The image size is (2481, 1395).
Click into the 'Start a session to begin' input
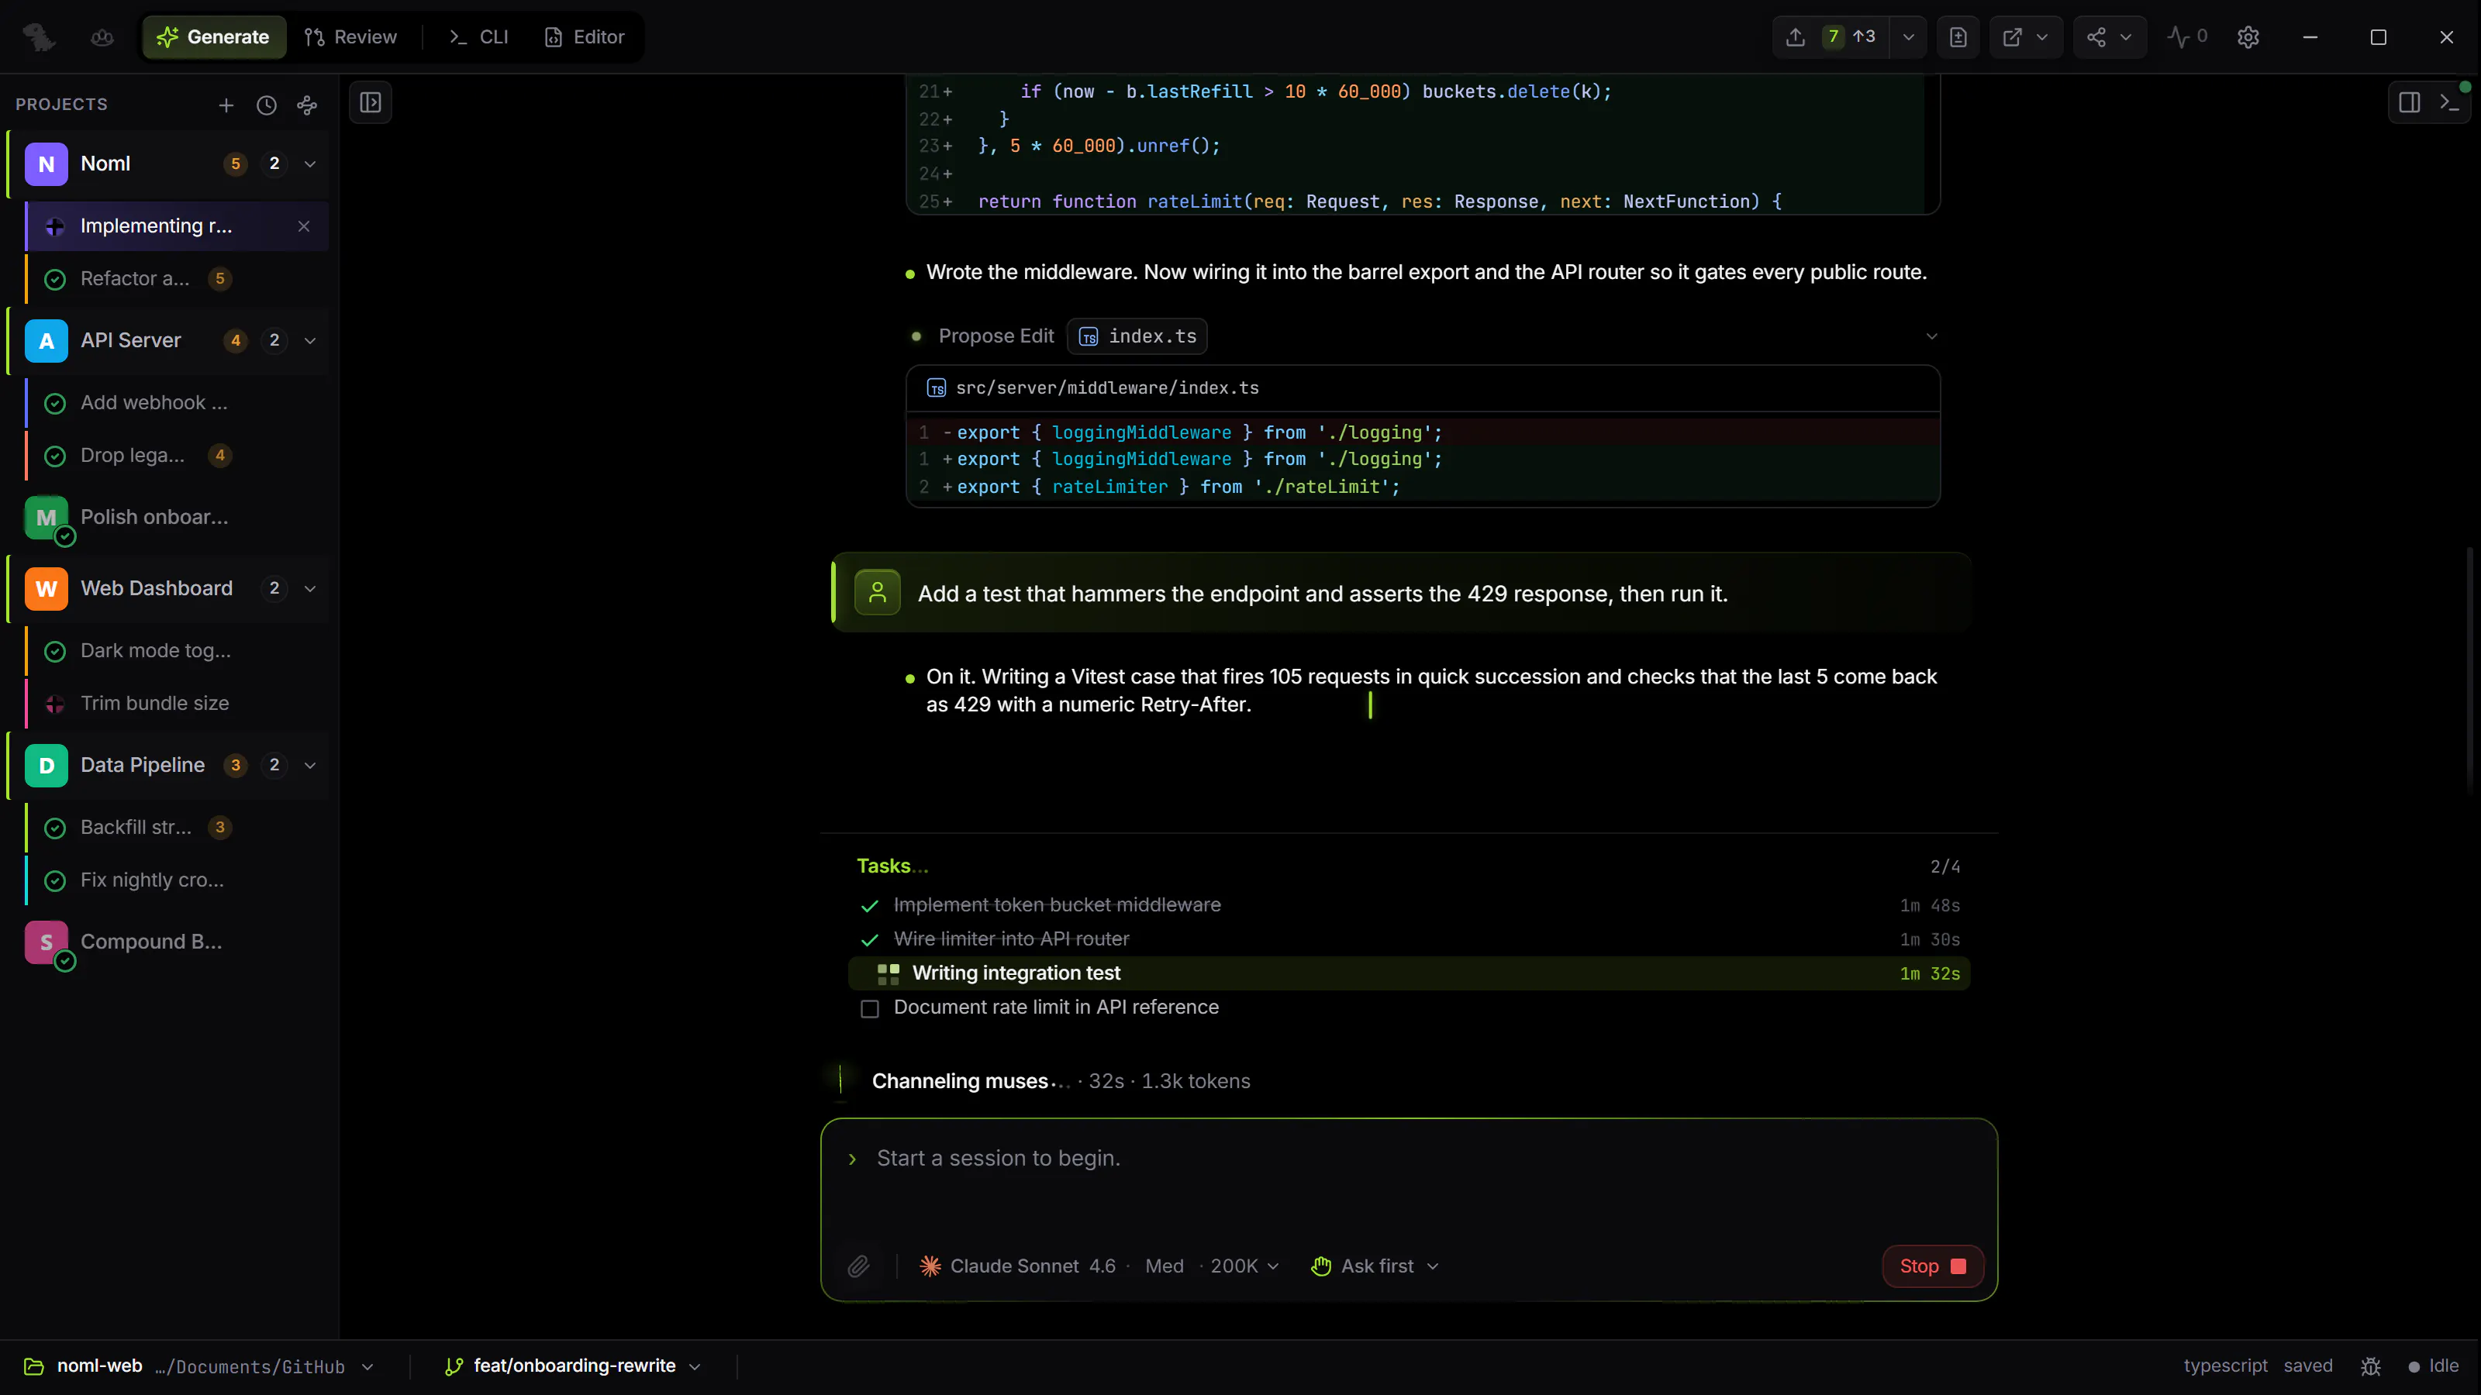[1409, 1158]
